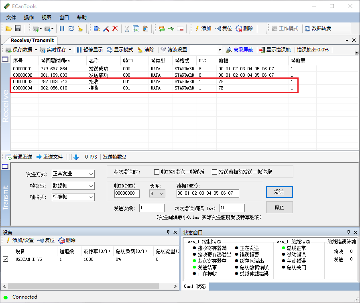This screenshot has width=360, height=303.
Task: Expand the 长度 length combo box
Action: click(x=157, y=193)
